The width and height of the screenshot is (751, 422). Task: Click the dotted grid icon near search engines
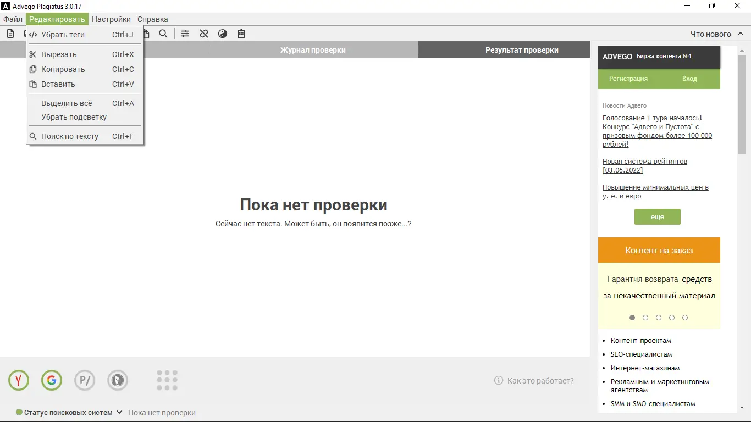(167, 380)
